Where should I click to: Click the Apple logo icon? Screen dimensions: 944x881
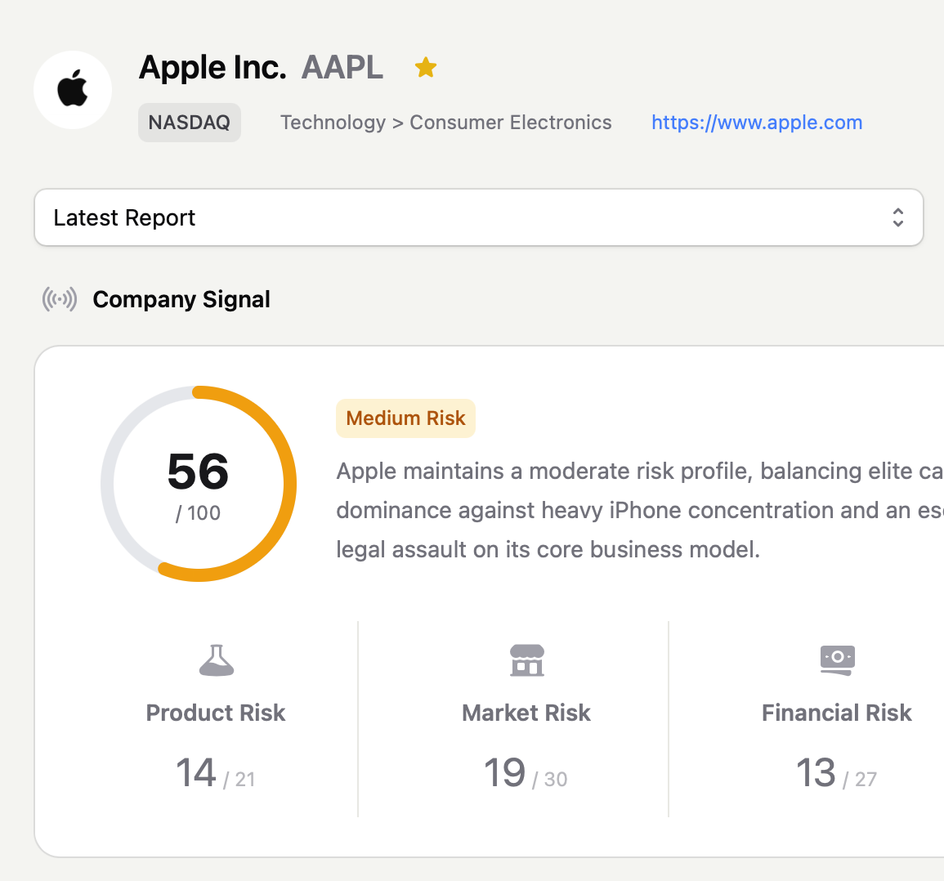[x=73, y=89]
